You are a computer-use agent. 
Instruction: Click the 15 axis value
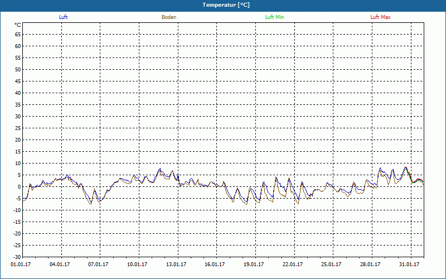18,152
